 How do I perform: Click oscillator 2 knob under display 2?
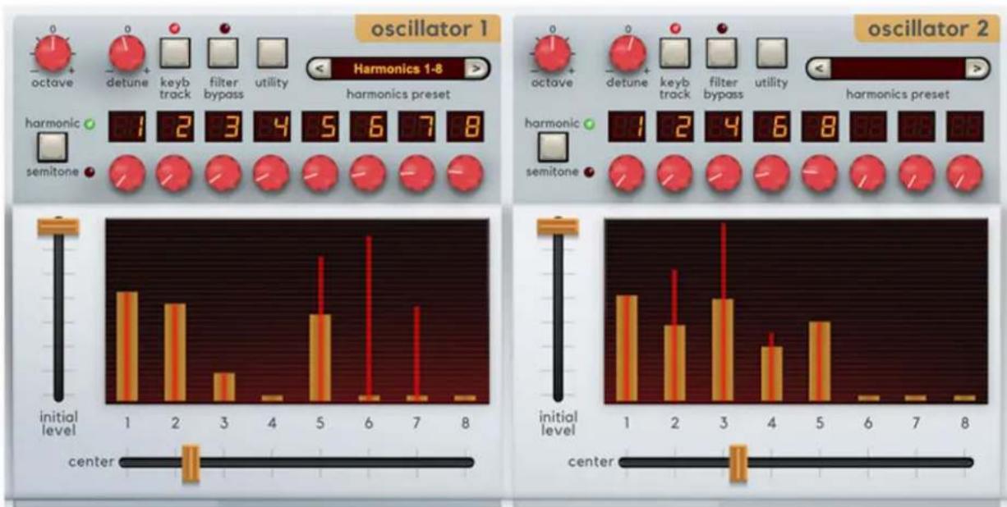click(x=674, y=173)
